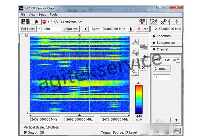Click the red stop icon beside the timestamp
Viewport: 200px width, 140px height.
44,22
